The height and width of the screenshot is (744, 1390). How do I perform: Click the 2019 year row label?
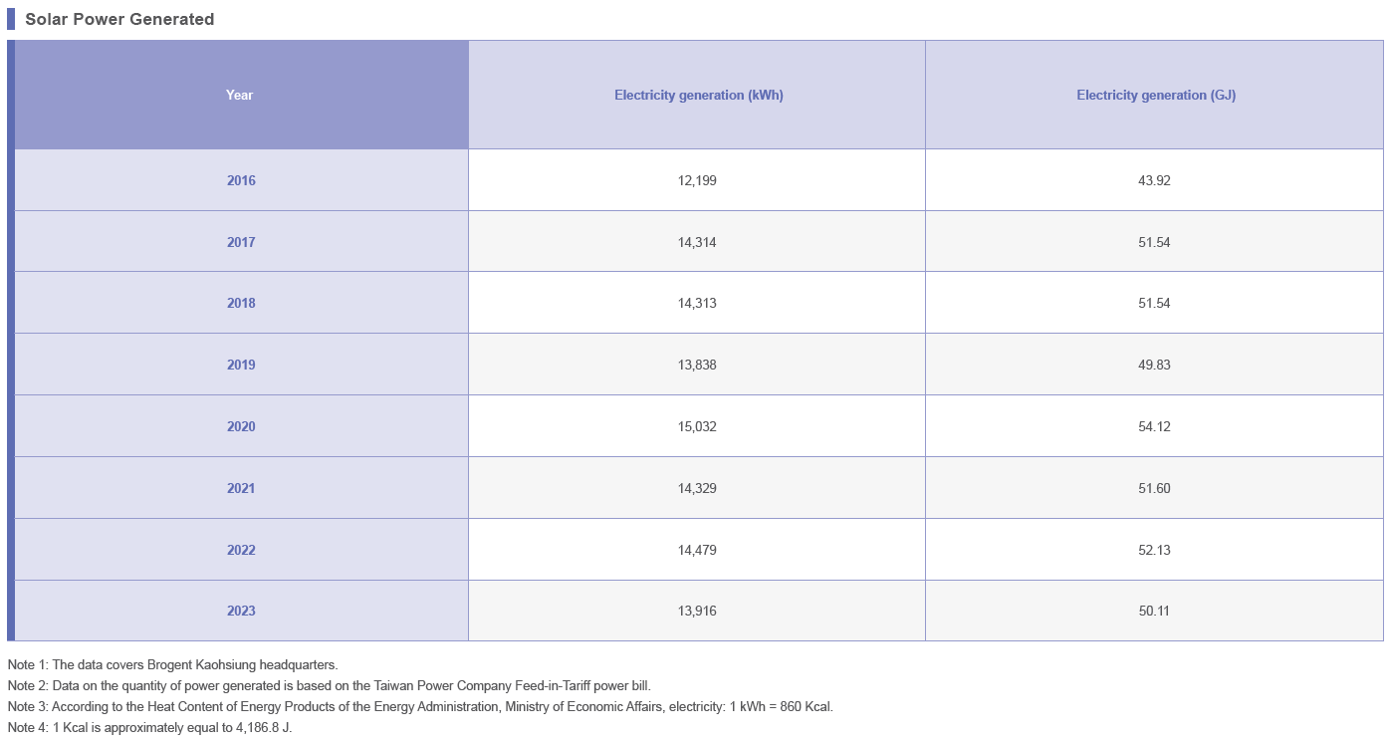click(241, 365)
